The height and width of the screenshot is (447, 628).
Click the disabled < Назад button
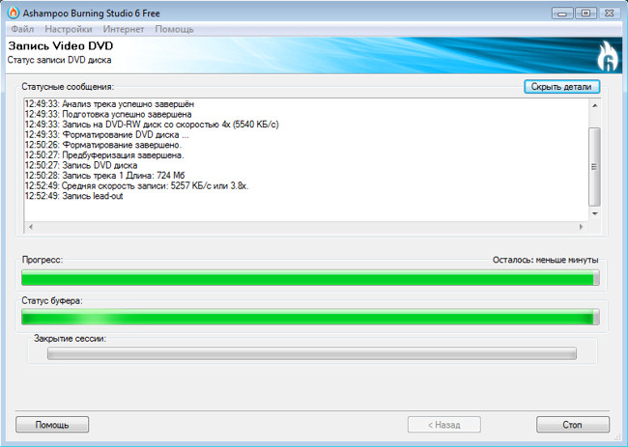[444, 425]
